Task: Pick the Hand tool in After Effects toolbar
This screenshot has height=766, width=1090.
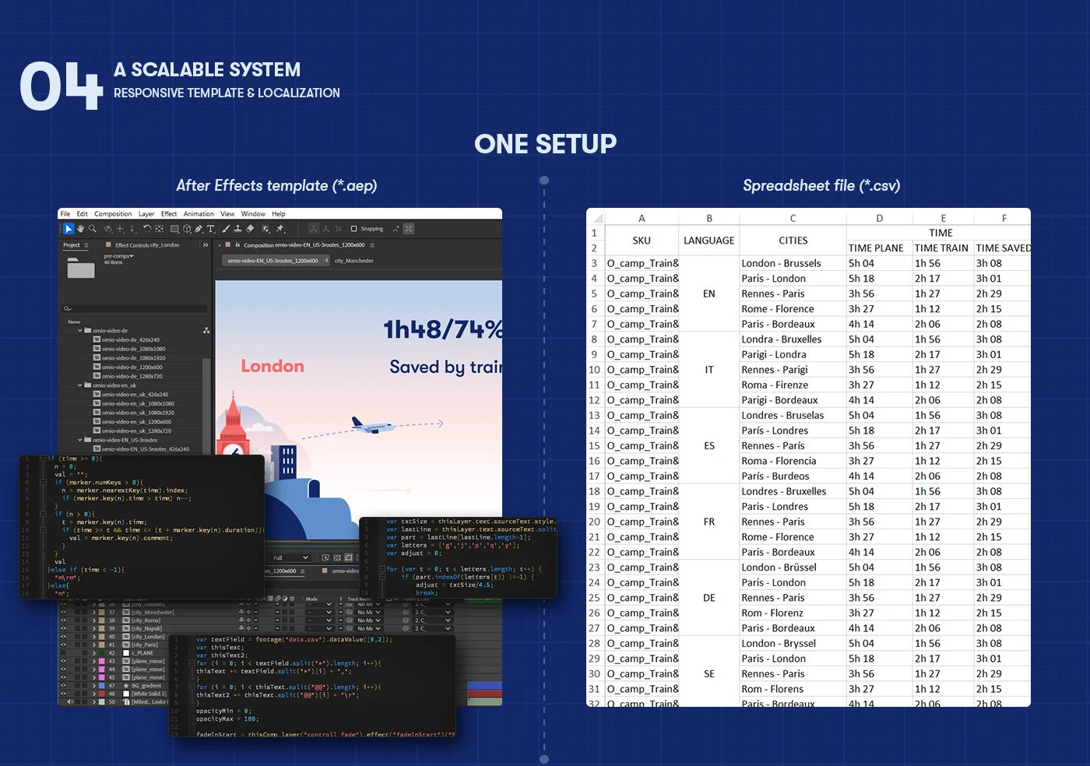Action: tap(80, 229)
